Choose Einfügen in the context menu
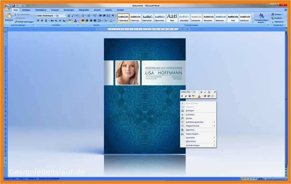 pos(198,111)
